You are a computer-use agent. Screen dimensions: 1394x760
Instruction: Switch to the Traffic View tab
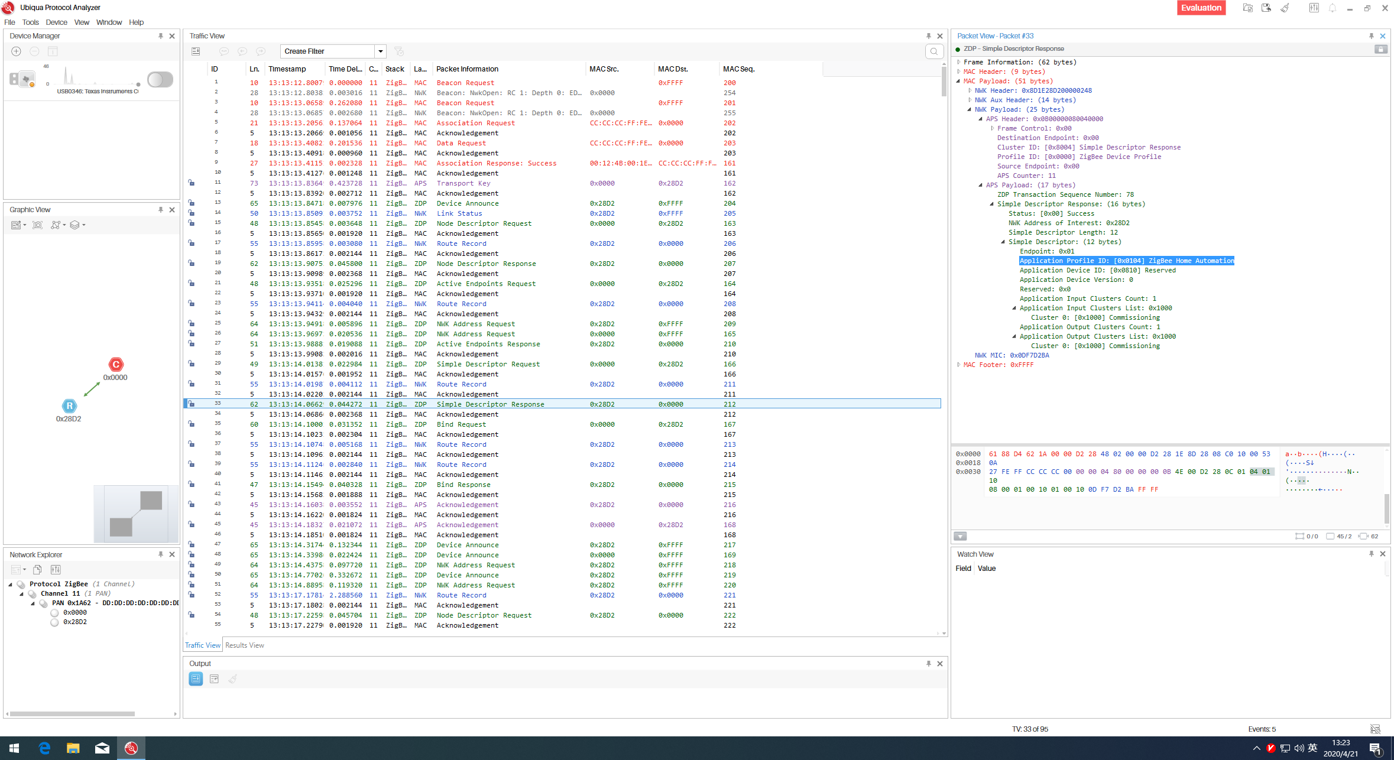pos(203,645)
